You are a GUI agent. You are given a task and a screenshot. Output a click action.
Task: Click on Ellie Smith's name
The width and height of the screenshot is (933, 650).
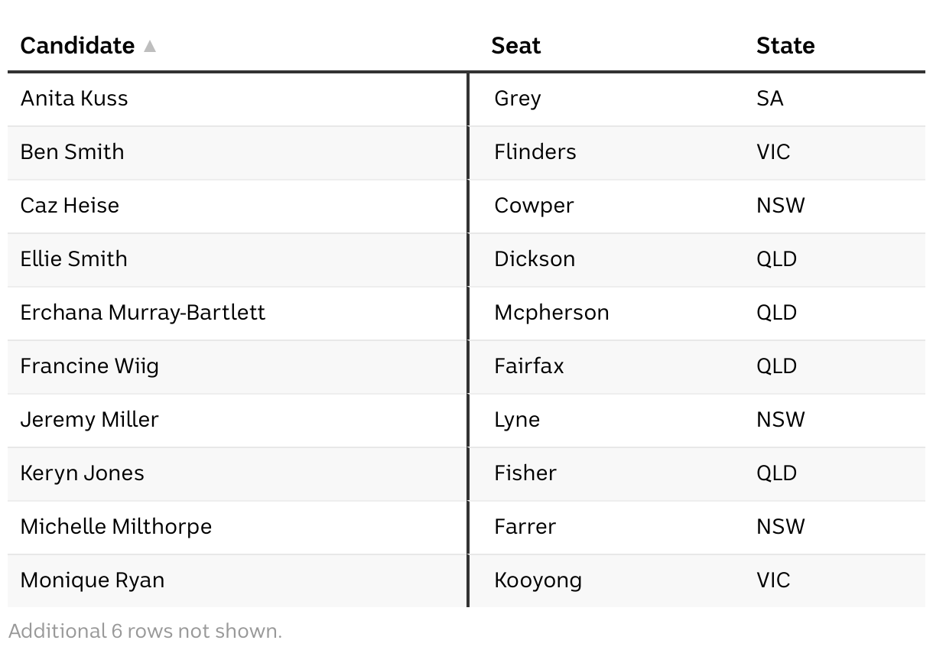[73, 259]
